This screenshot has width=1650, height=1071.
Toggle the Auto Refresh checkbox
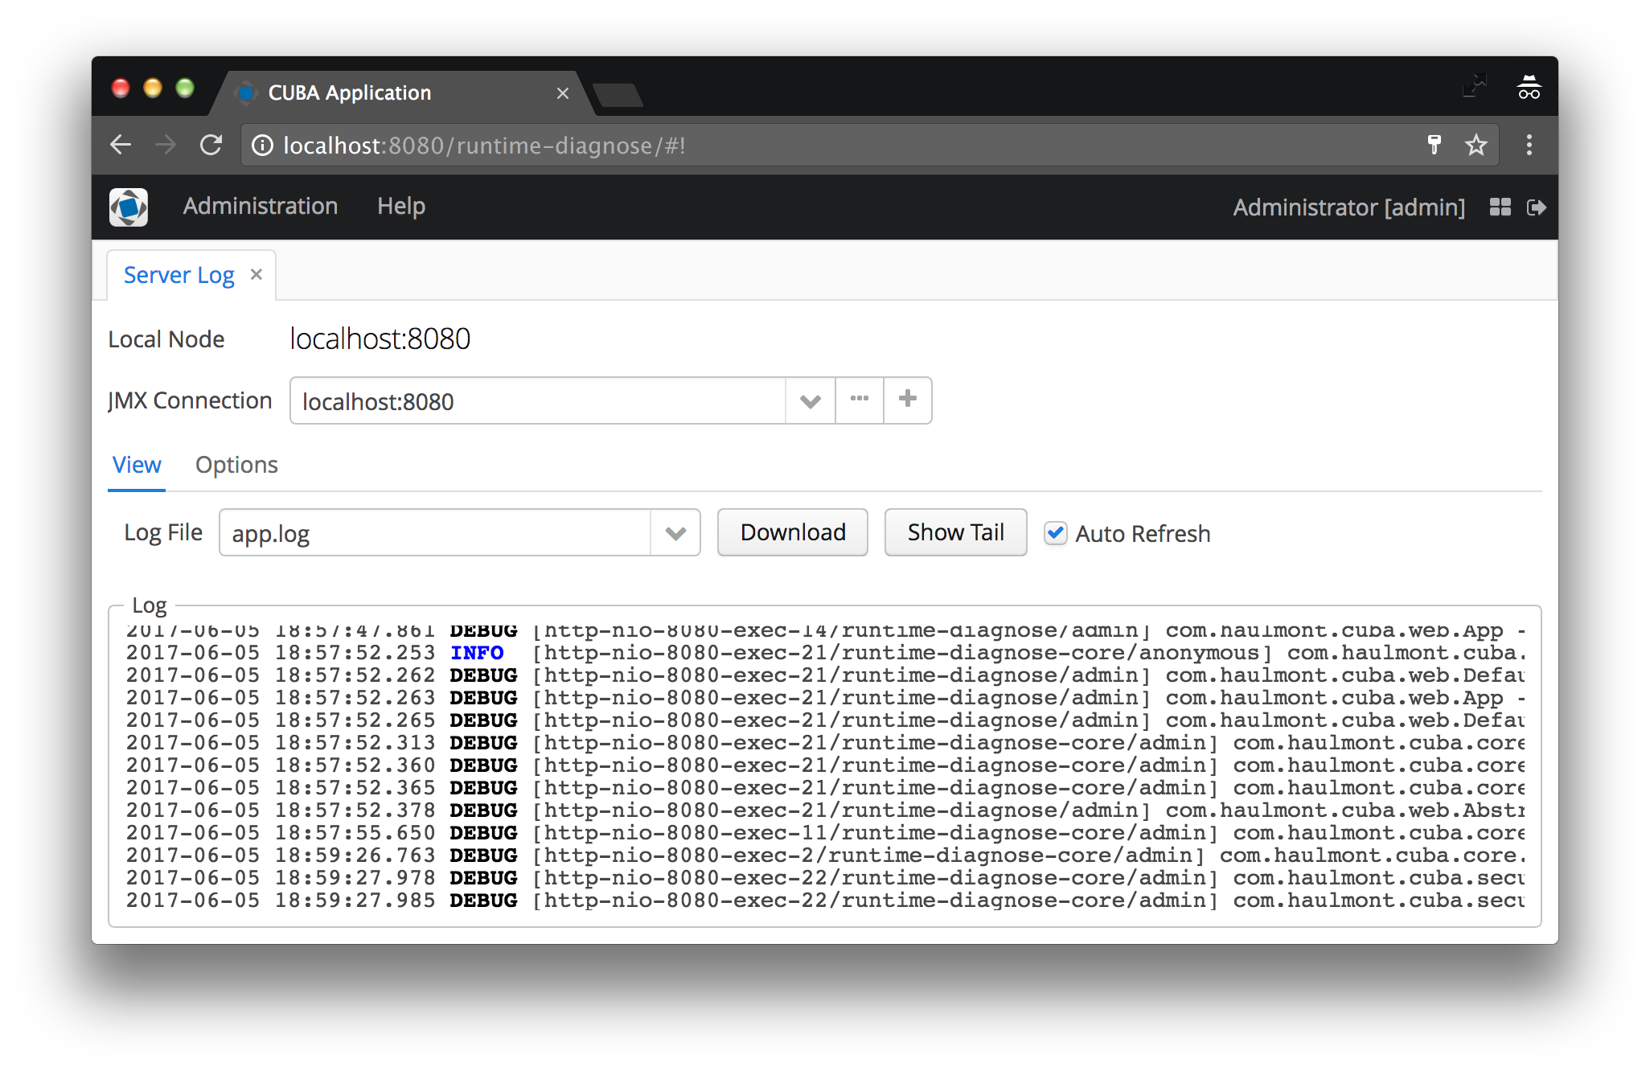(1056, 533)
